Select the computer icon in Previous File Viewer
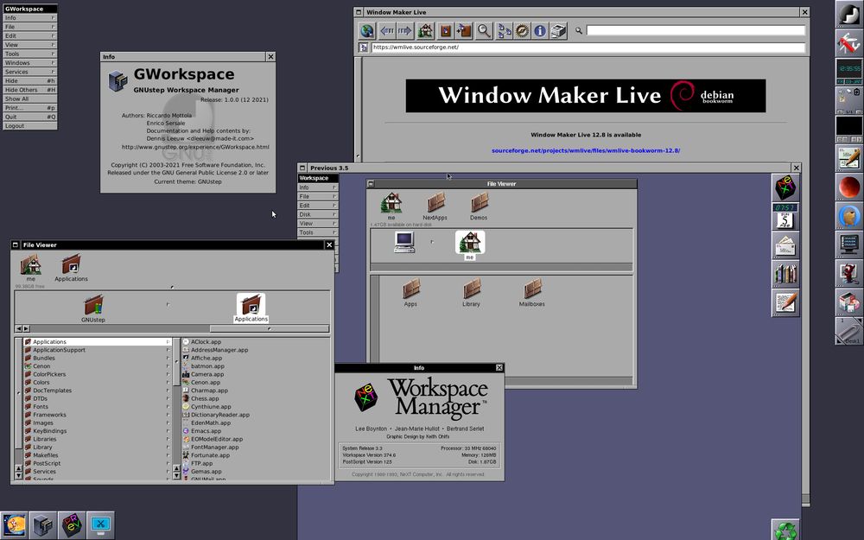This screenshot has height=540, width=864. tap(404, 243)
